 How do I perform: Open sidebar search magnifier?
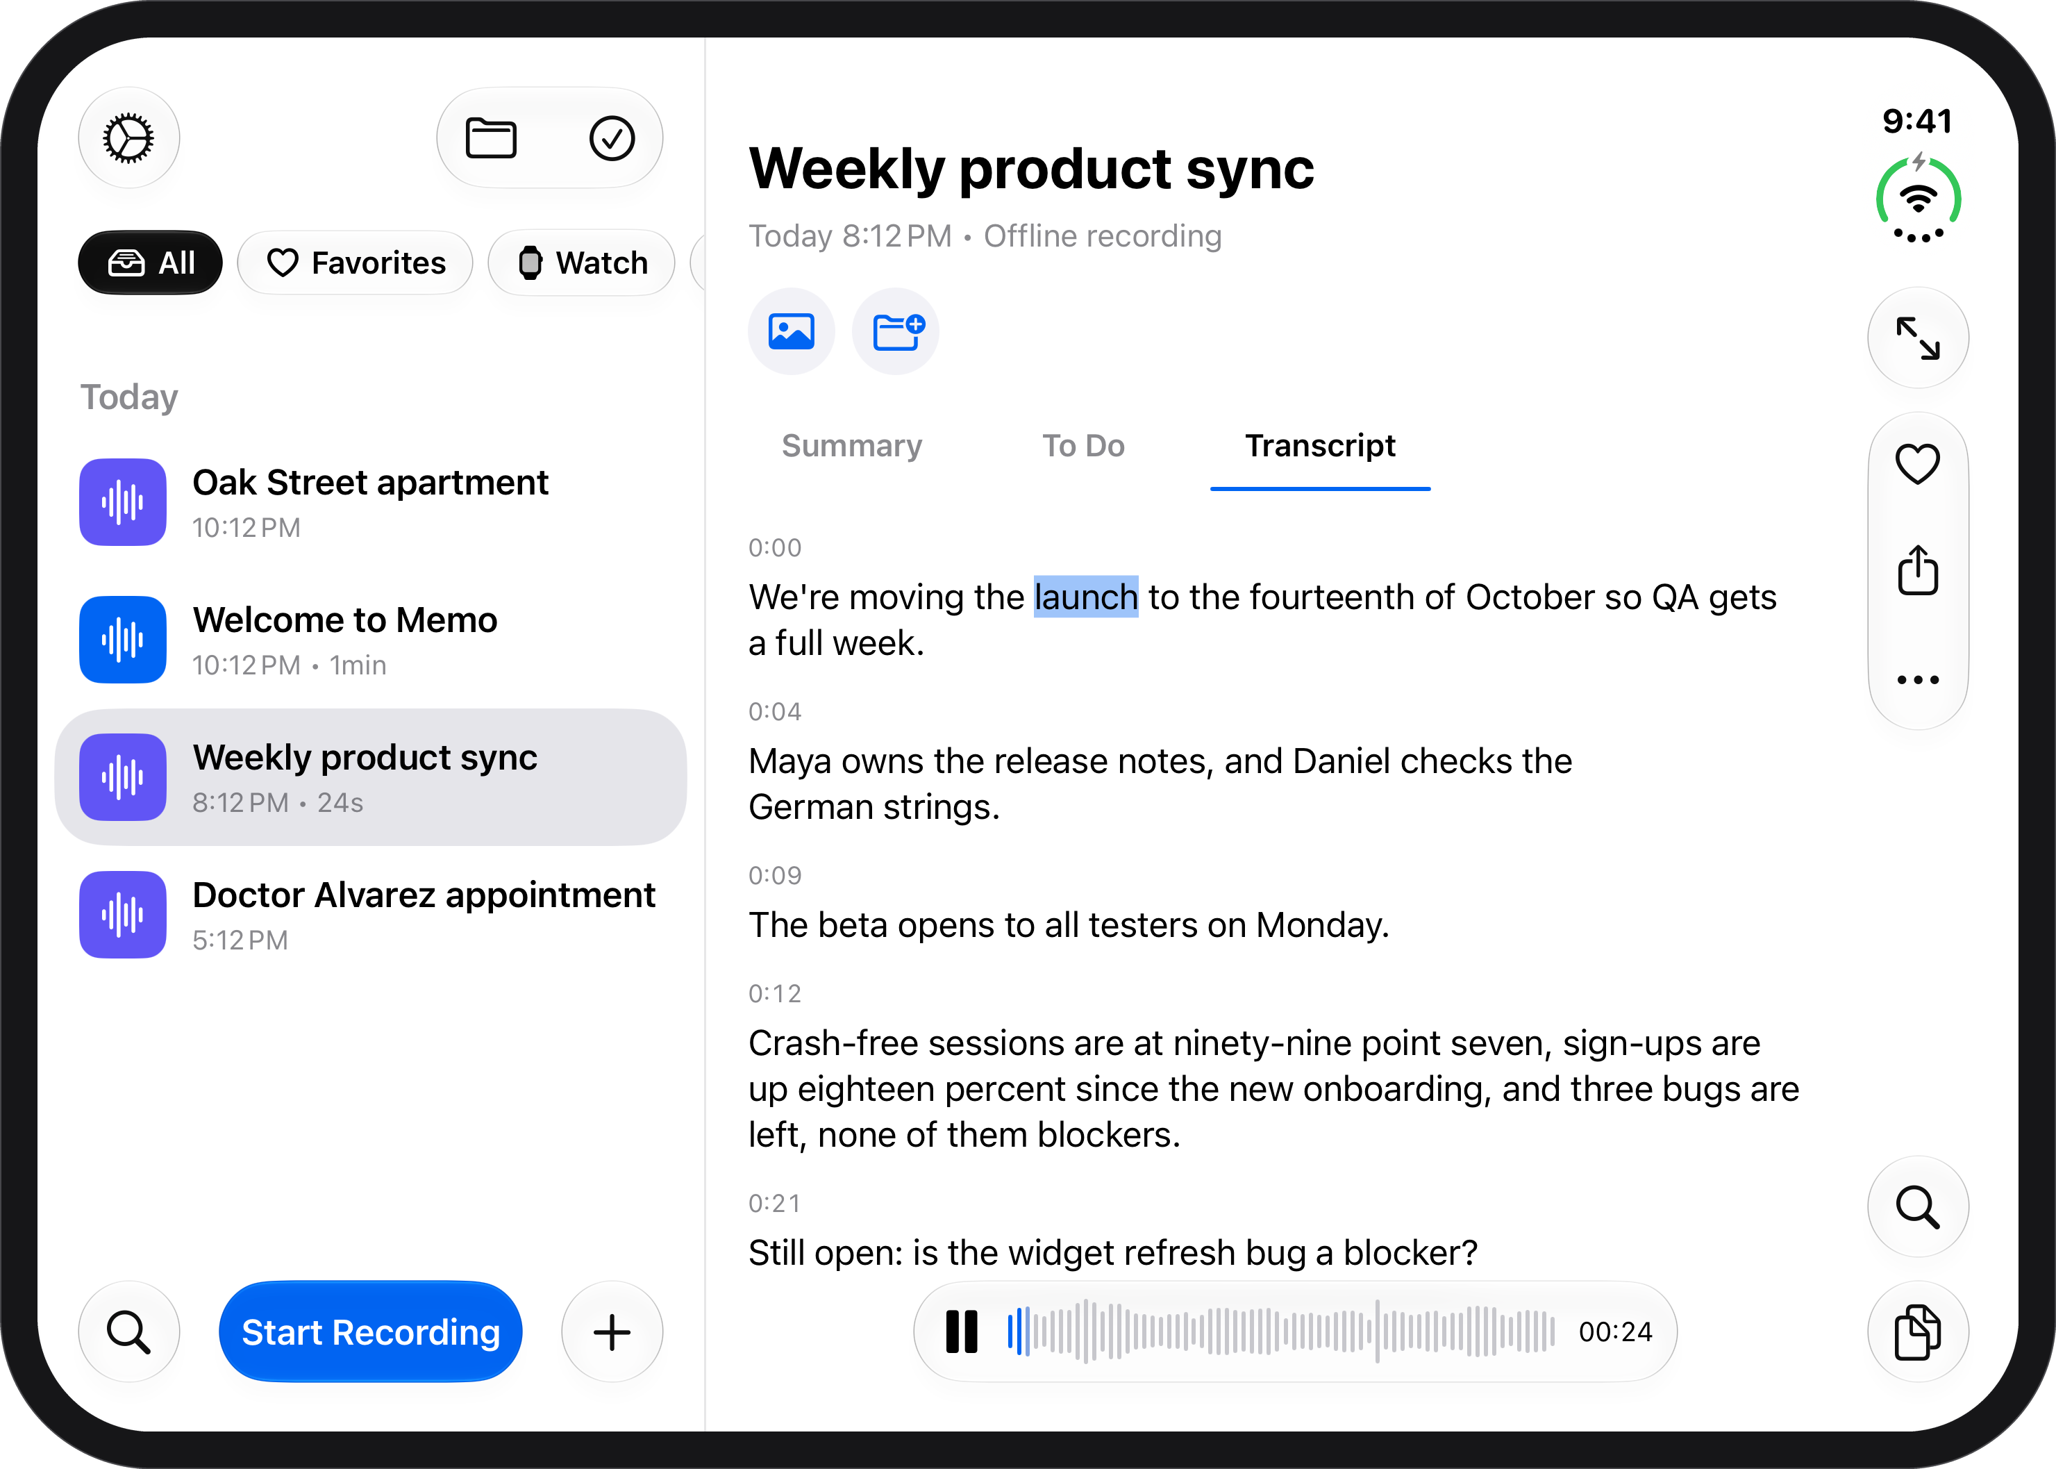128,1331
